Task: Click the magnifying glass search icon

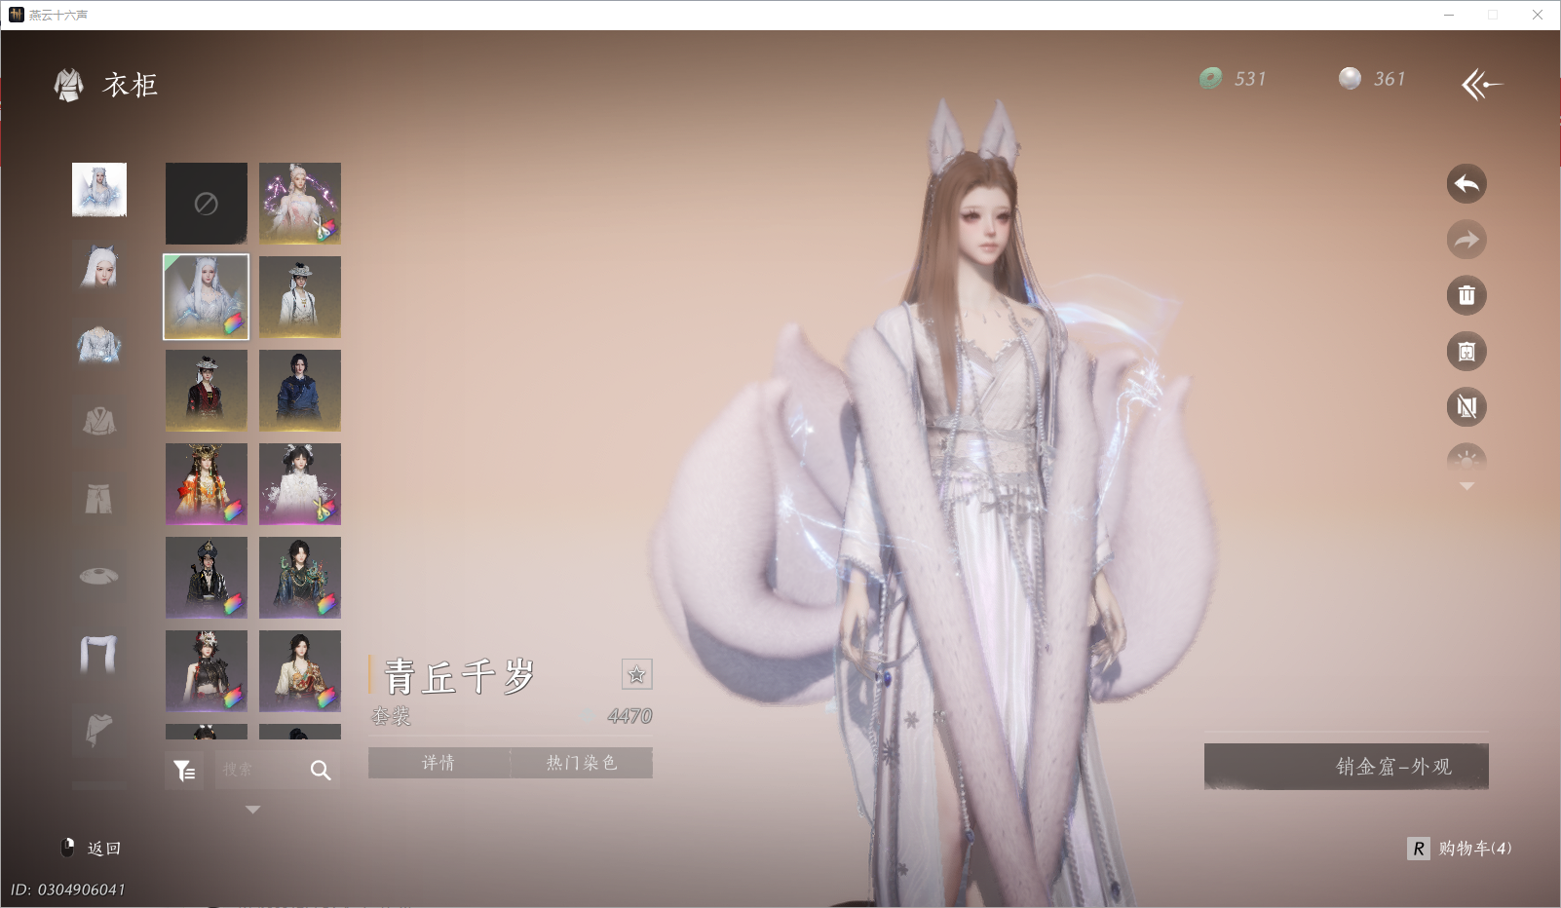Action: (x=320, y=771)
